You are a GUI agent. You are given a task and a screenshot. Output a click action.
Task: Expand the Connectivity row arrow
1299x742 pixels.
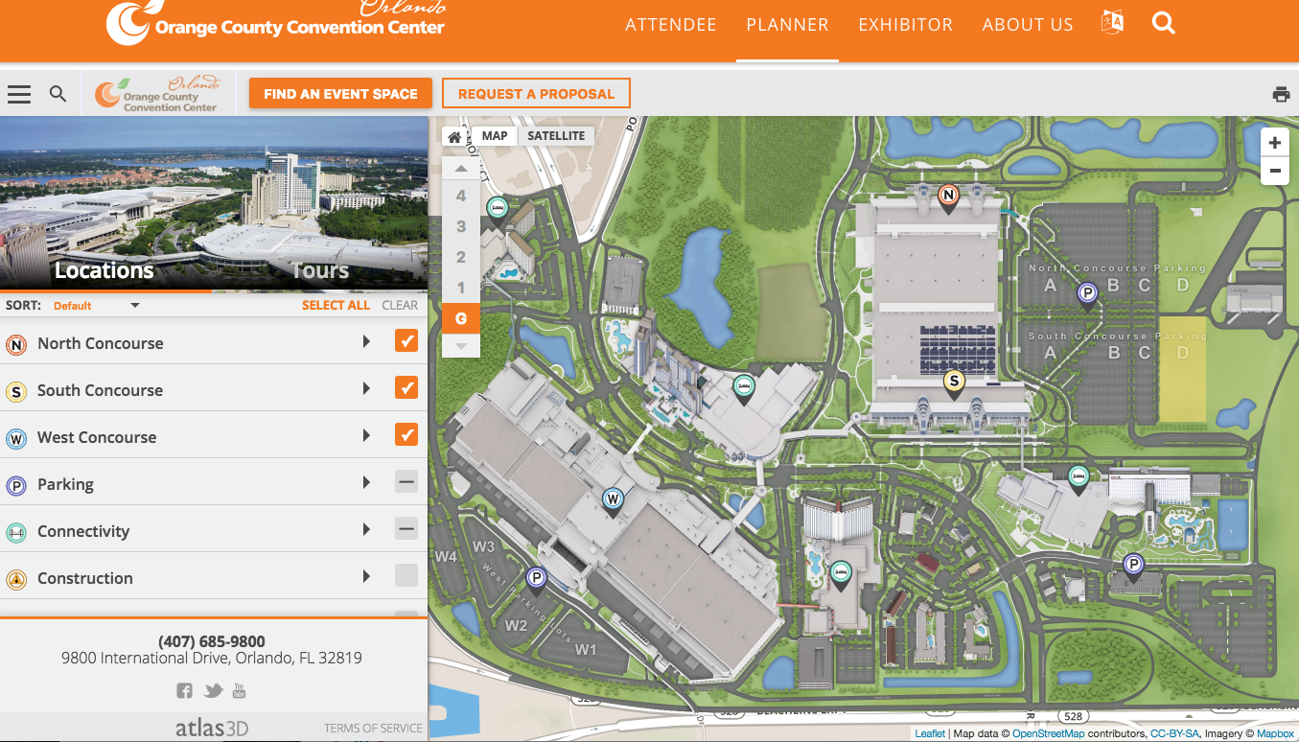pos(366,529)
